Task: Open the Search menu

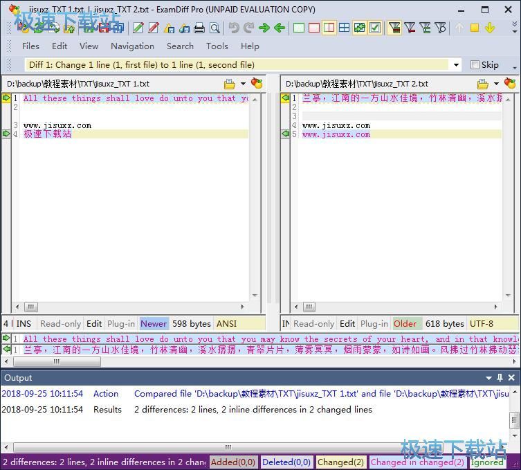Action: (x=180, y=46)
